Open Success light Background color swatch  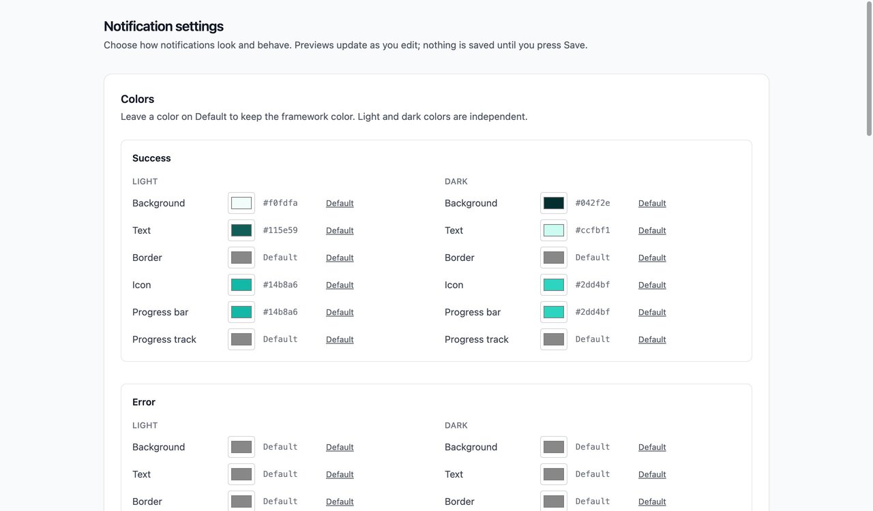coord(241,203)
